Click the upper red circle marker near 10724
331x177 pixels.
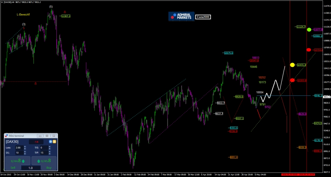click(x=309, y=50)
